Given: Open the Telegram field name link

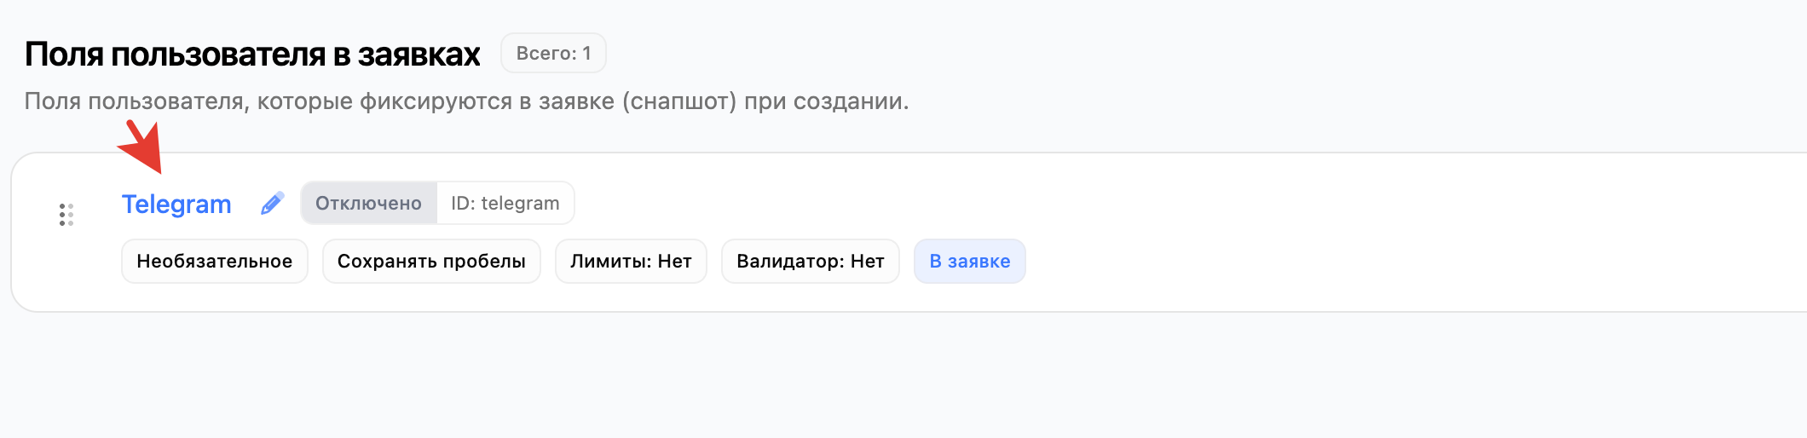Looking at the screenshot, I should tap(176, 205).
